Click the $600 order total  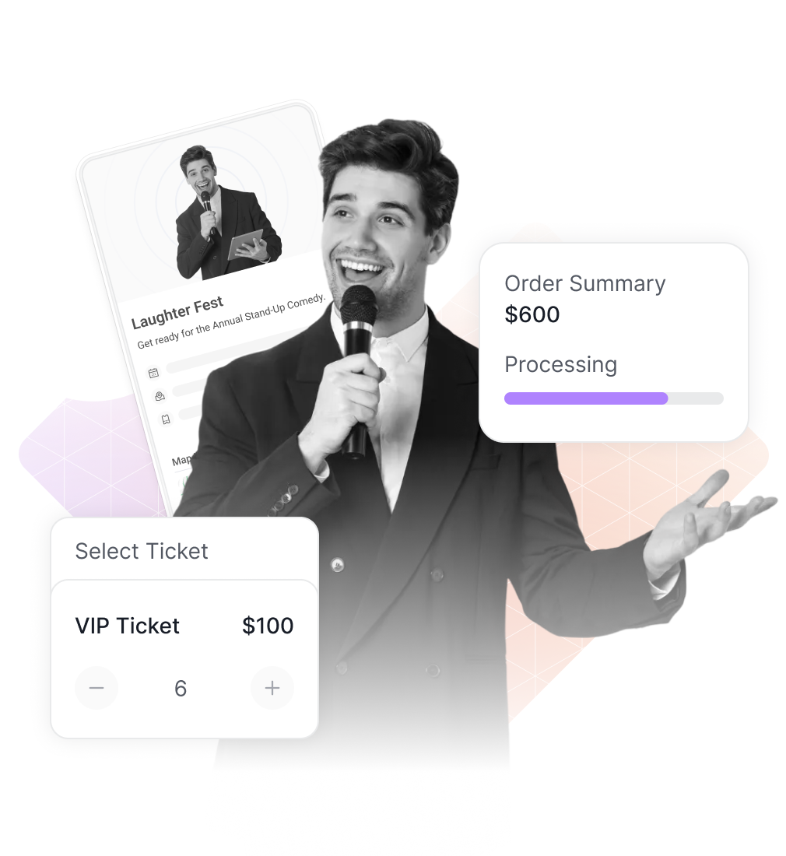[532, 314]
